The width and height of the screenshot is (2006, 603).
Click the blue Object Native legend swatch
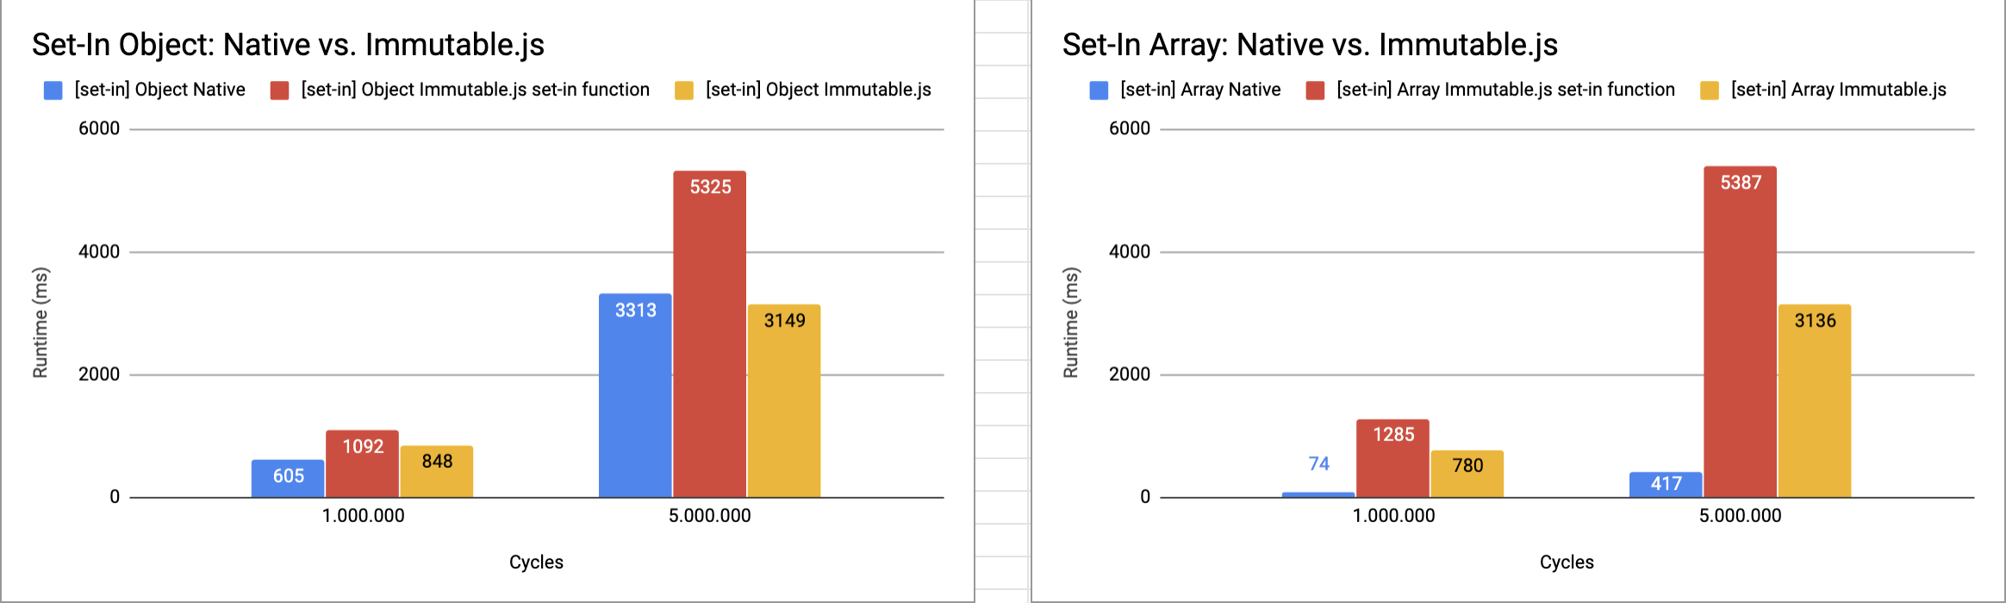tap(53, 90)
